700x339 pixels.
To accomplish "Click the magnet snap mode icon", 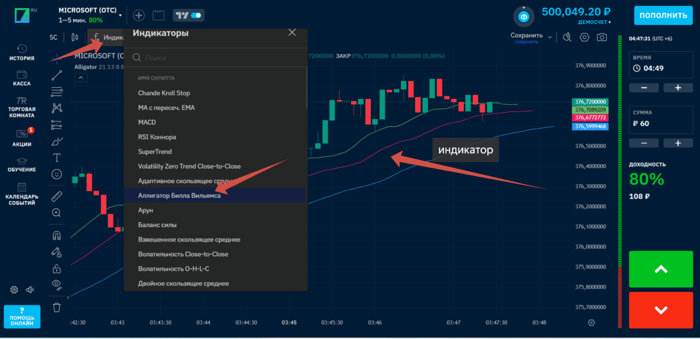I will coord(57,235).
